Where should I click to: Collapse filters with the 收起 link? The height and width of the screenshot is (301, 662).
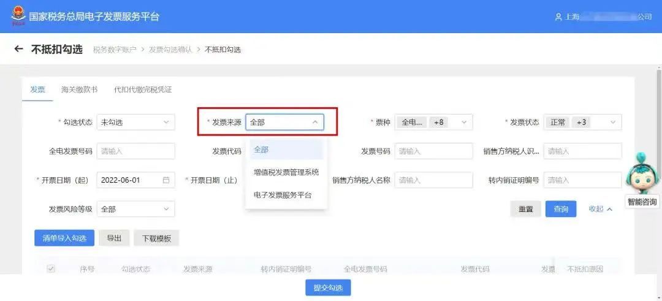(600, 208)
